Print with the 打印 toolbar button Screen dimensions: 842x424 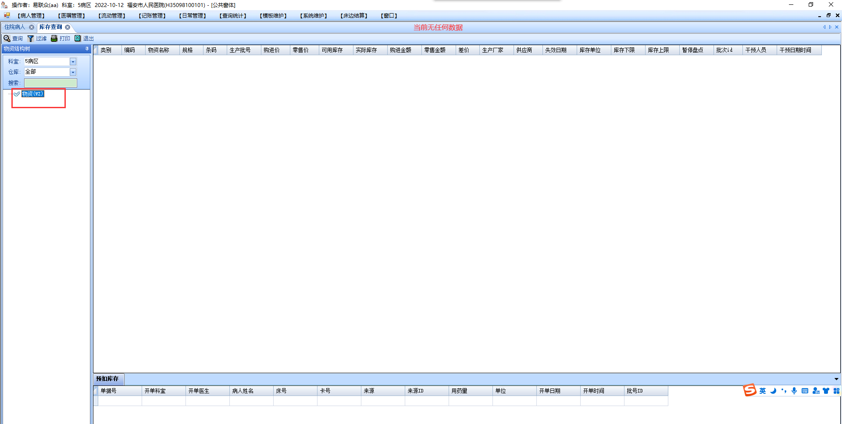61,39
